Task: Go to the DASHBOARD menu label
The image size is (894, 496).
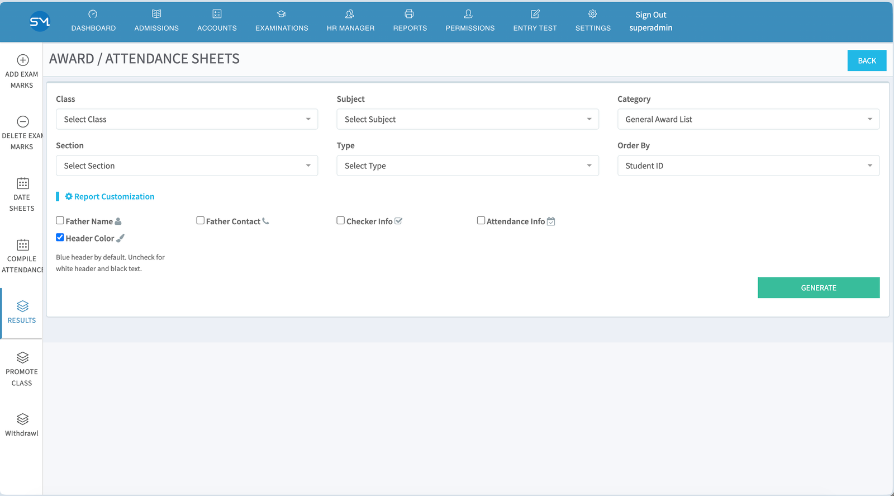Action: (x=93, y=28)
